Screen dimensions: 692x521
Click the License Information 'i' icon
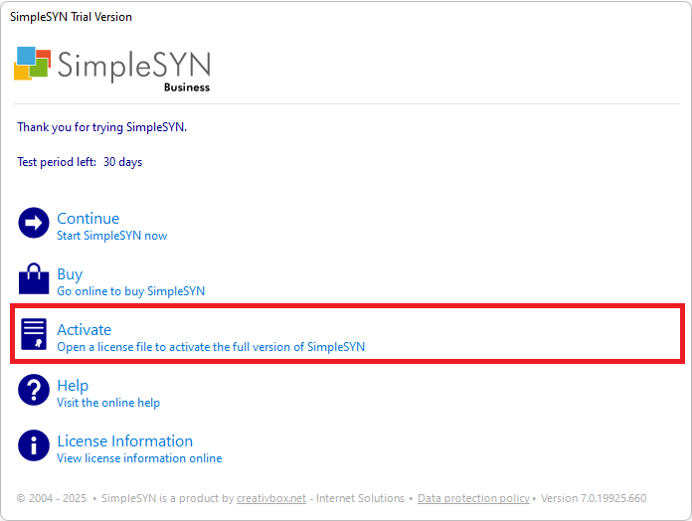(34, 445)
